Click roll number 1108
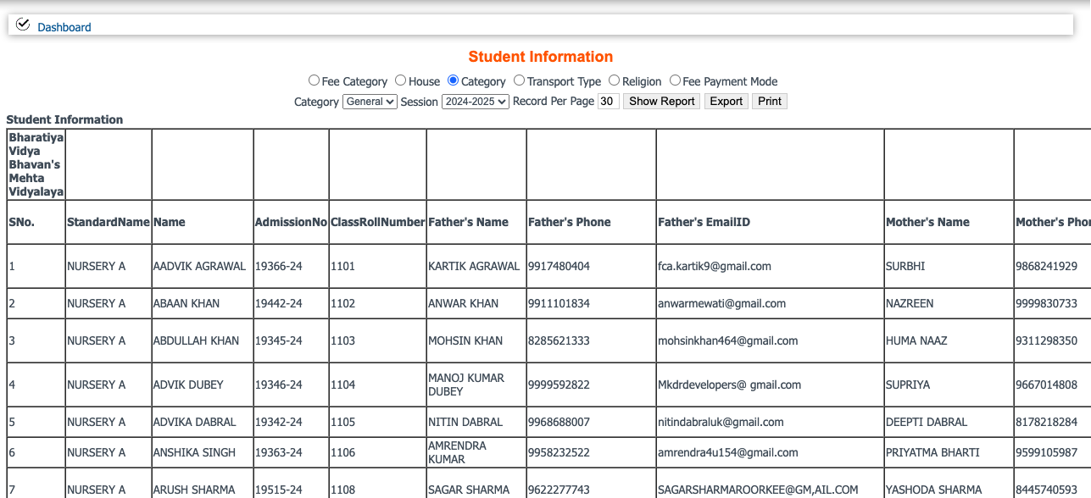 coord(342,490)
